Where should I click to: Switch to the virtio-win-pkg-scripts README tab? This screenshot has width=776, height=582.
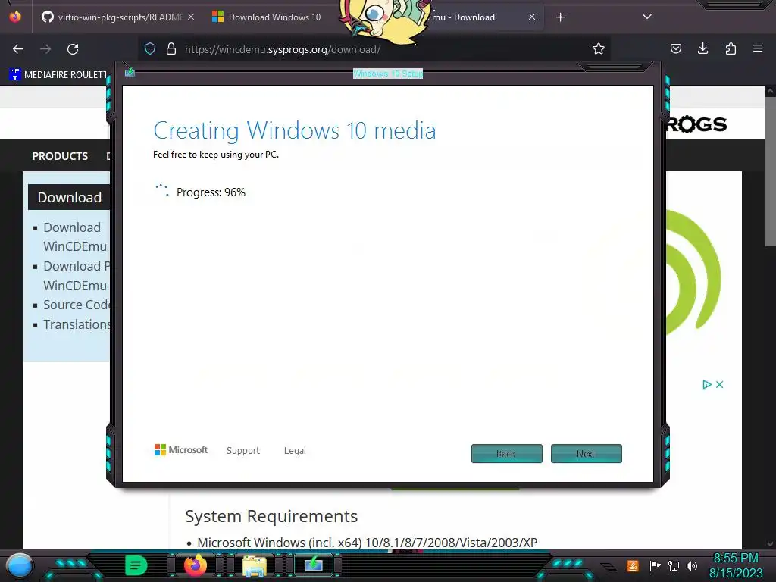pos(117,17)
